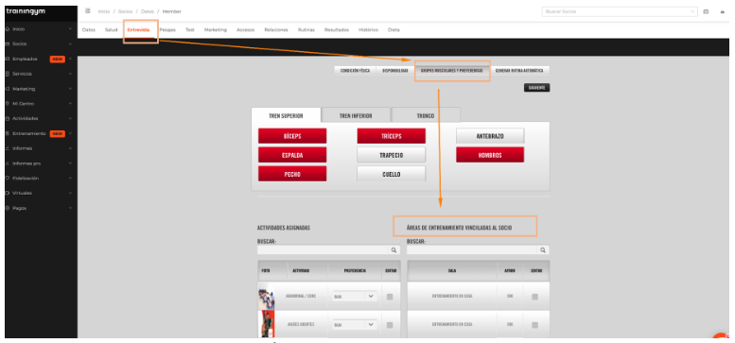
Task: Select the Tren Inferior tab
Action: coord(356,115)
